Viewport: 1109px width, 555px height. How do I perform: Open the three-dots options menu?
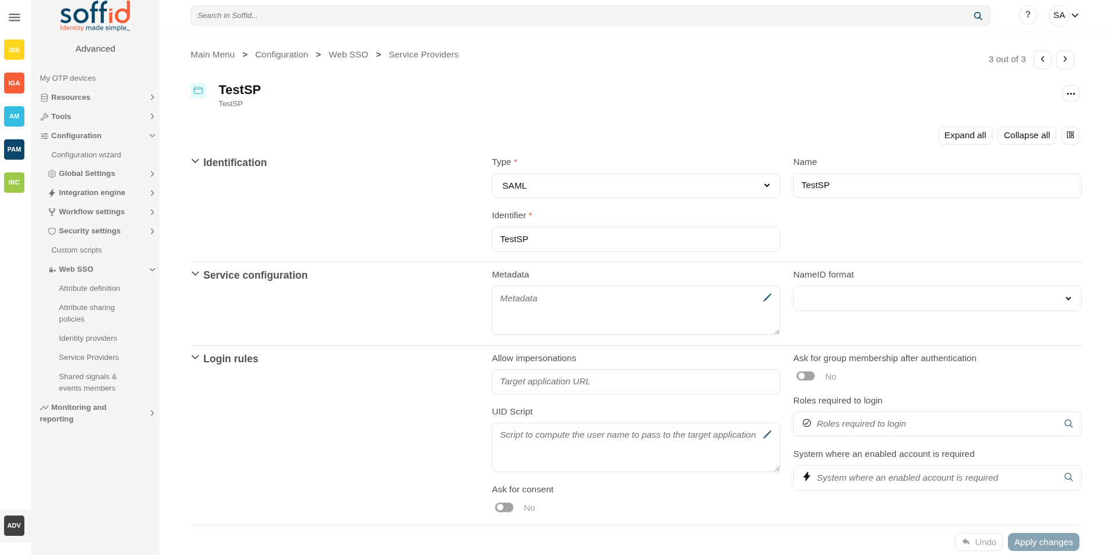click(x=1071, y=93)
